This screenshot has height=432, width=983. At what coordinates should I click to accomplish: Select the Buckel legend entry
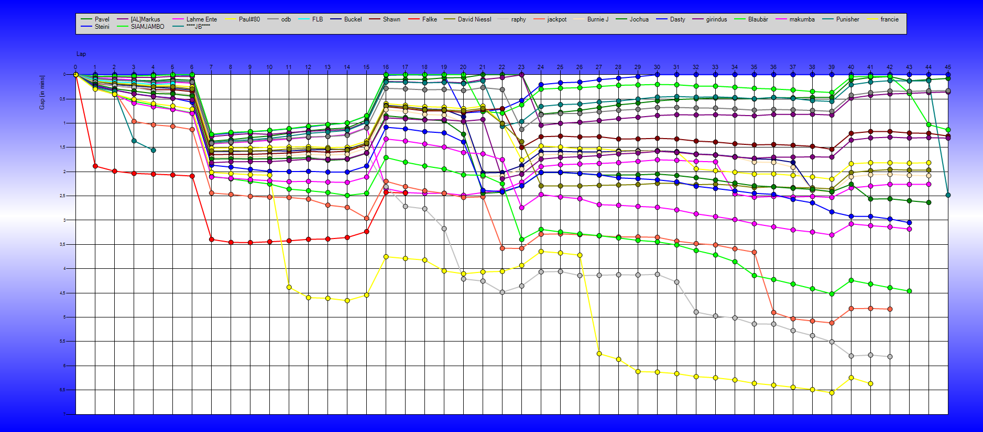(x=353, y=19)
